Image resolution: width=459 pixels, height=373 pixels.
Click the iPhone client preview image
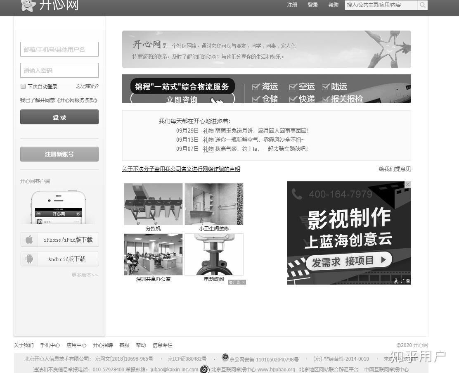coord(59,207)
